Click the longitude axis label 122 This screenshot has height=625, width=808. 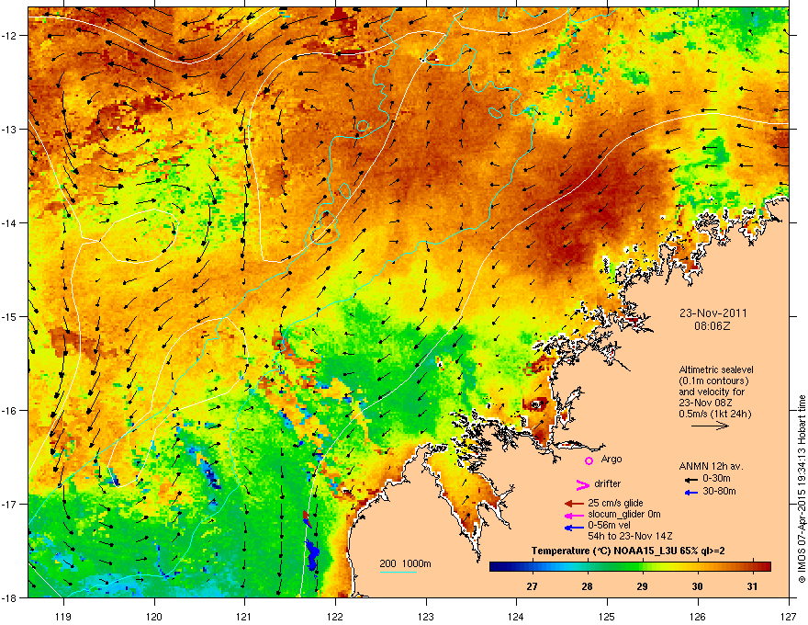[x=335, y=616]
